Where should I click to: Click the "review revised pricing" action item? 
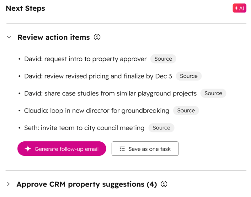(98, 76)
